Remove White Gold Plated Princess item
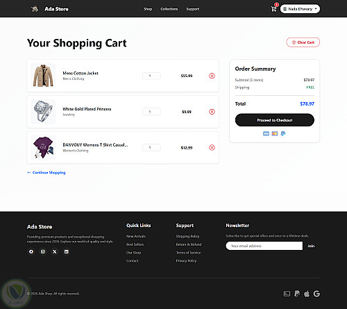This screenshot has width=347, height=309. pyautogui.click(x=212, y=112)
